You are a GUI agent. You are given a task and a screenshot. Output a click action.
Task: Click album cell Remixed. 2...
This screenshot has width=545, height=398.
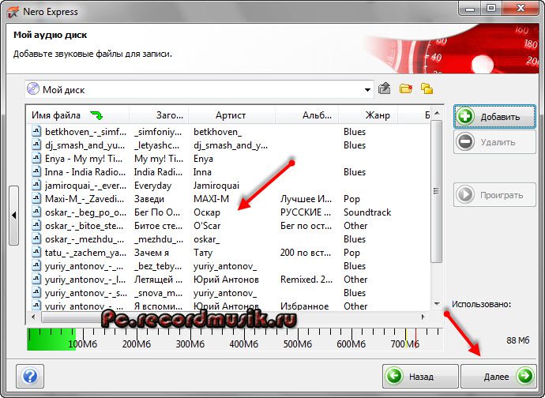(x=306, y=280)
